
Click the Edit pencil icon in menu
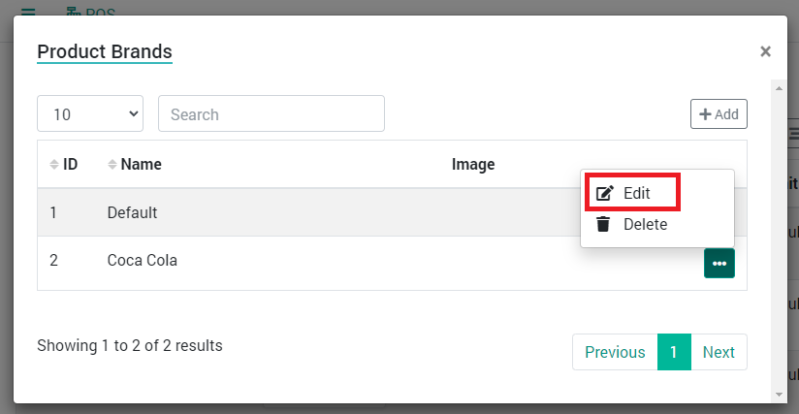point(605,193)
